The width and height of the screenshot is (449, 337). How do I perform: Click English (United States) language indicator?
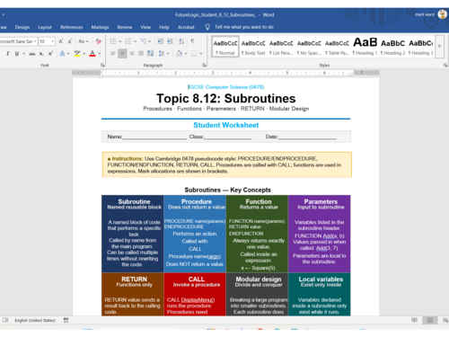coord(35,320)
